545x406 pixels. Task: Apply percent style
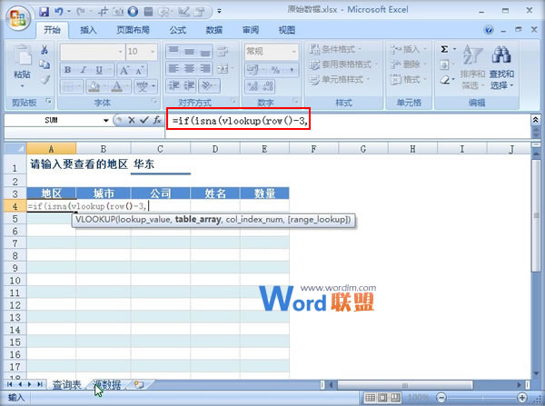click(x=275, y=70)
